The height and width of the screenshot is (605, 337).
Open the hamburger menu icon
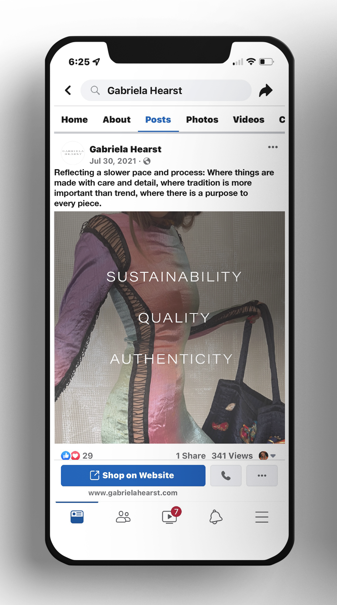pos(262,517)
